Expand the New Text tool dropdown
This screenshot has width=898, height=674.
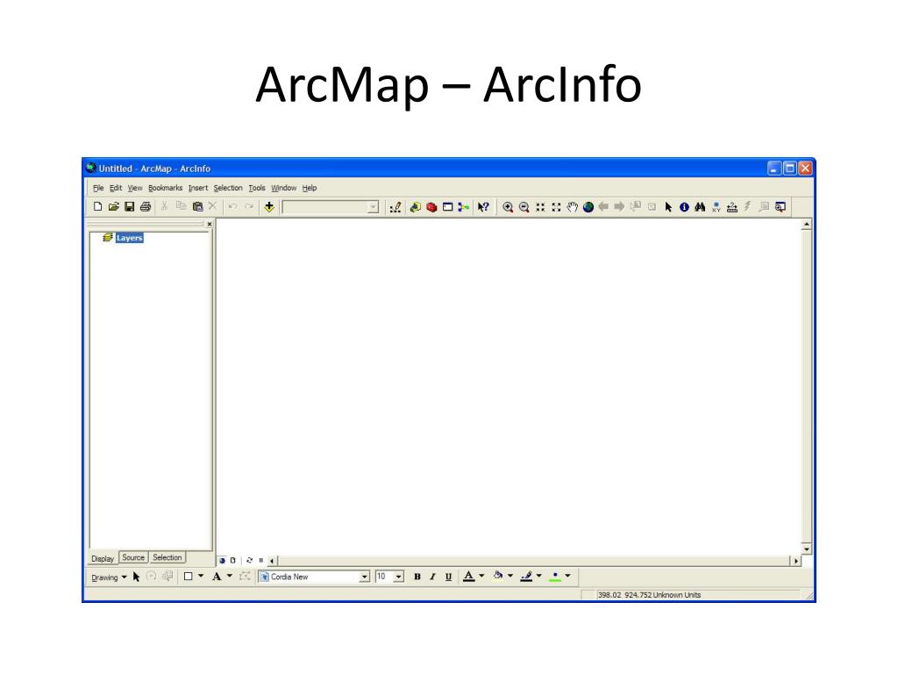click(x=230, y=576)
